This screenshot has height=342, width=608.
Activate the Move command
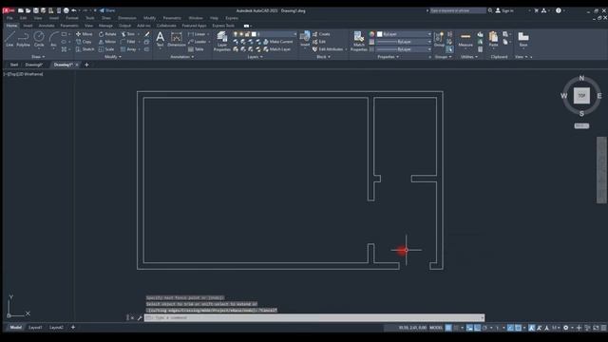(x=85, y=34)
